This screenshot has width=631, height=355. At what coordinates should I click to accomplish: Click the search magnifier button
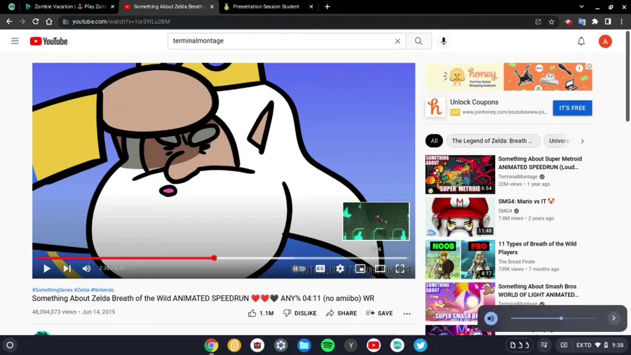coord(419,41)
